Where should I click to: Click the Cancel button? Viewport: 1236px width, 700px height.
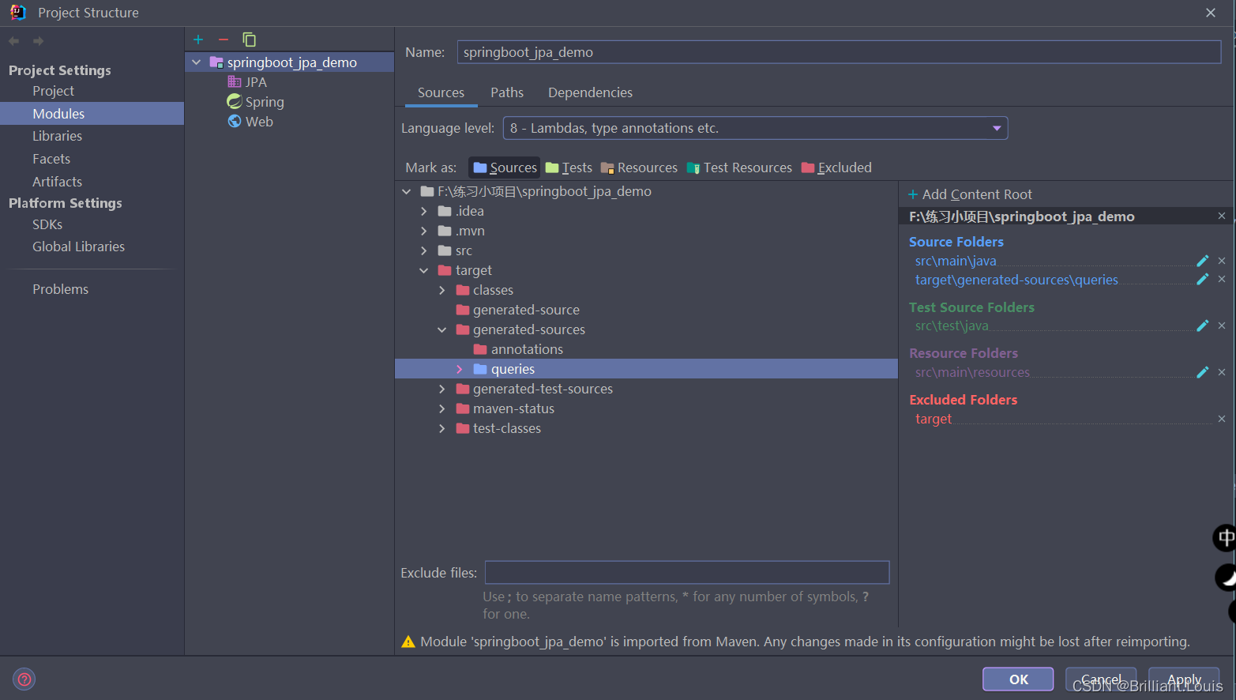click(1101, 679)
